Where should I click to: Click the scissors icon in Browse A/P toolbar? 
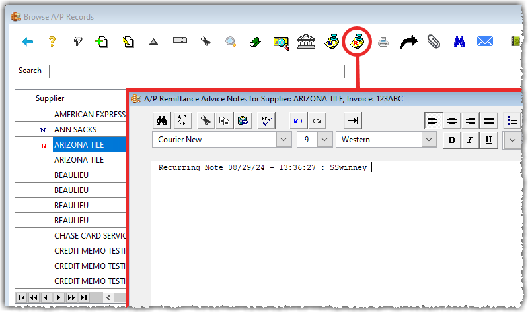[205, 42]
